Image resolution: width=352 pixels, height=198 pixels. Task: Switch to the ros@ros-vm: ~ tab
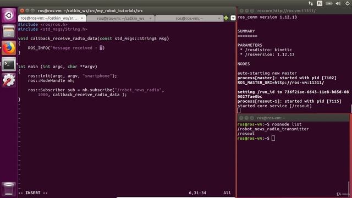189,18
